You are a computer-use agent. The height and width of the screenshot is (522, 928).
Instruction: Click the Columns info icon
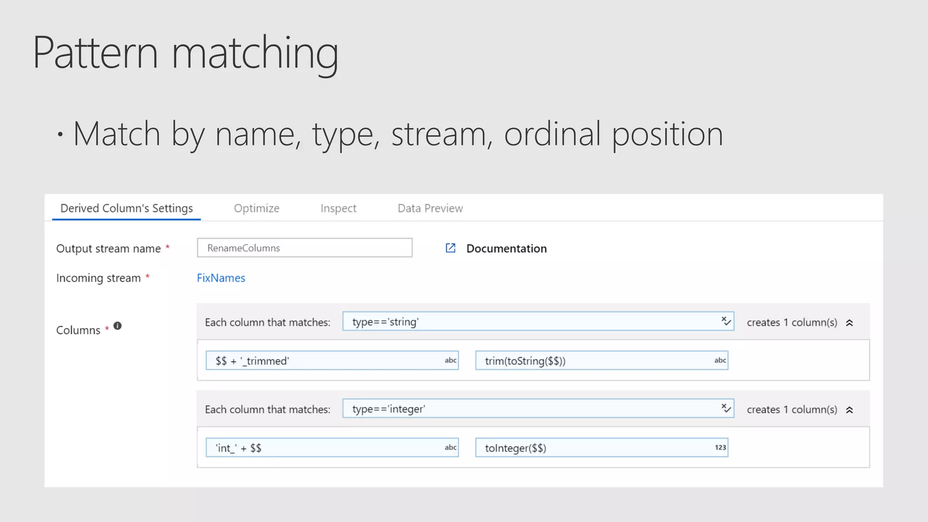[117, 326]
